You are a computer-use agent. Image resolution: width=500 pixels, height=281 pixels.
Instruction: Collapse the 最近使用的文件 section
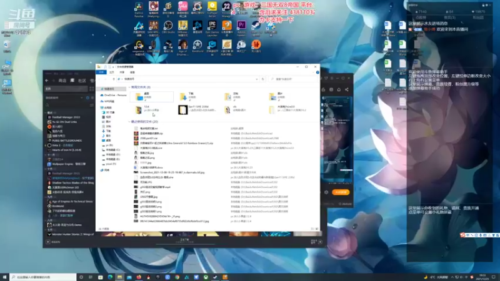click(x=129, y=122)
